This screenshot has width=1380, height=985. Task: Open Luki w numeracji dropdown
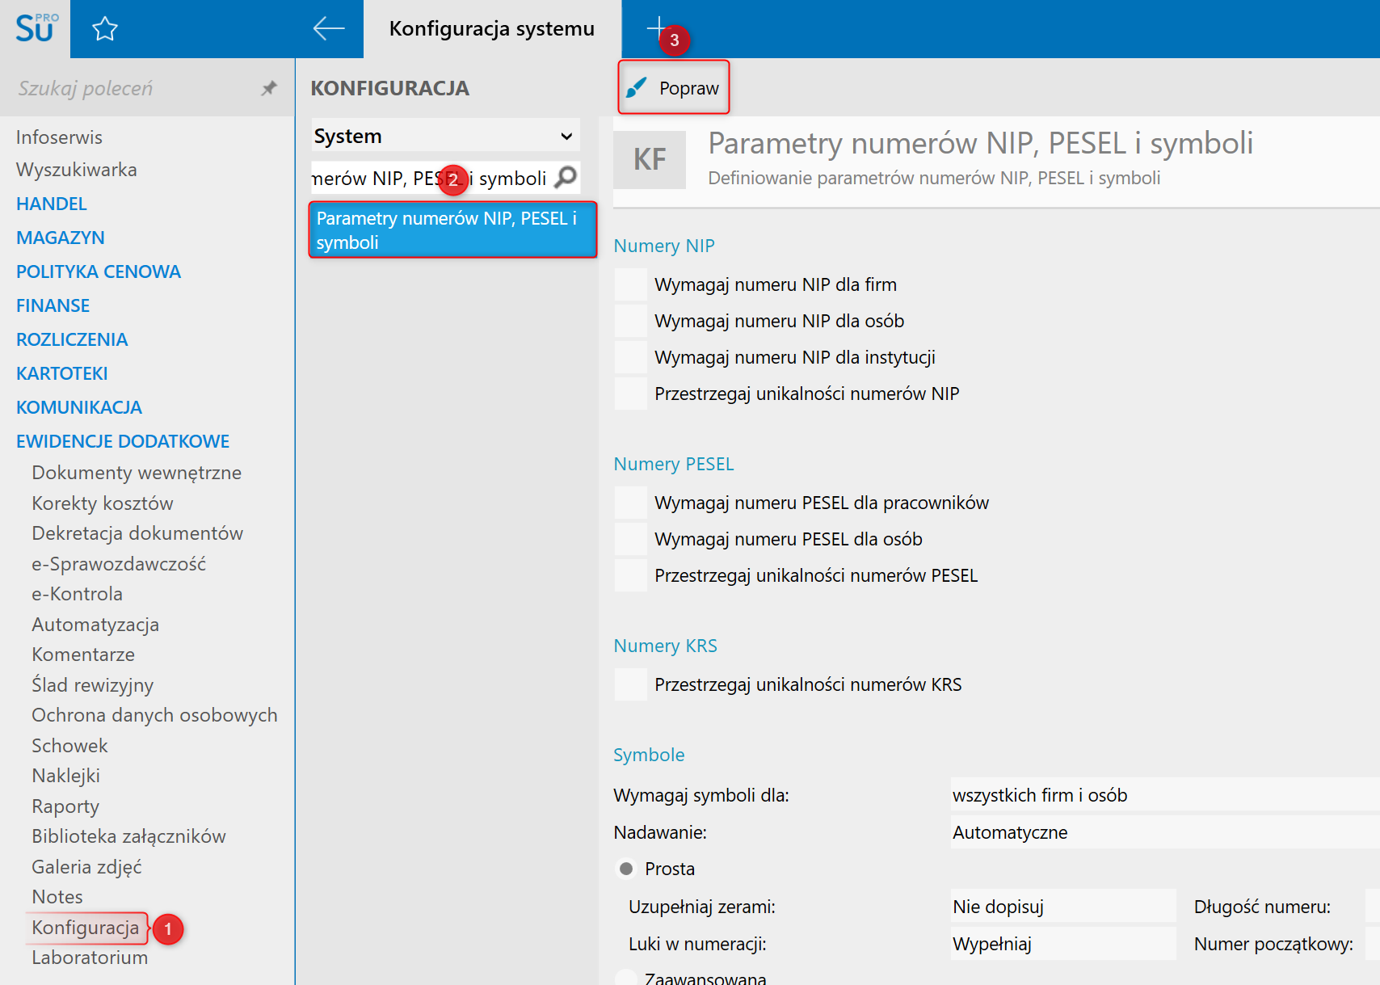coord(1063,944)
